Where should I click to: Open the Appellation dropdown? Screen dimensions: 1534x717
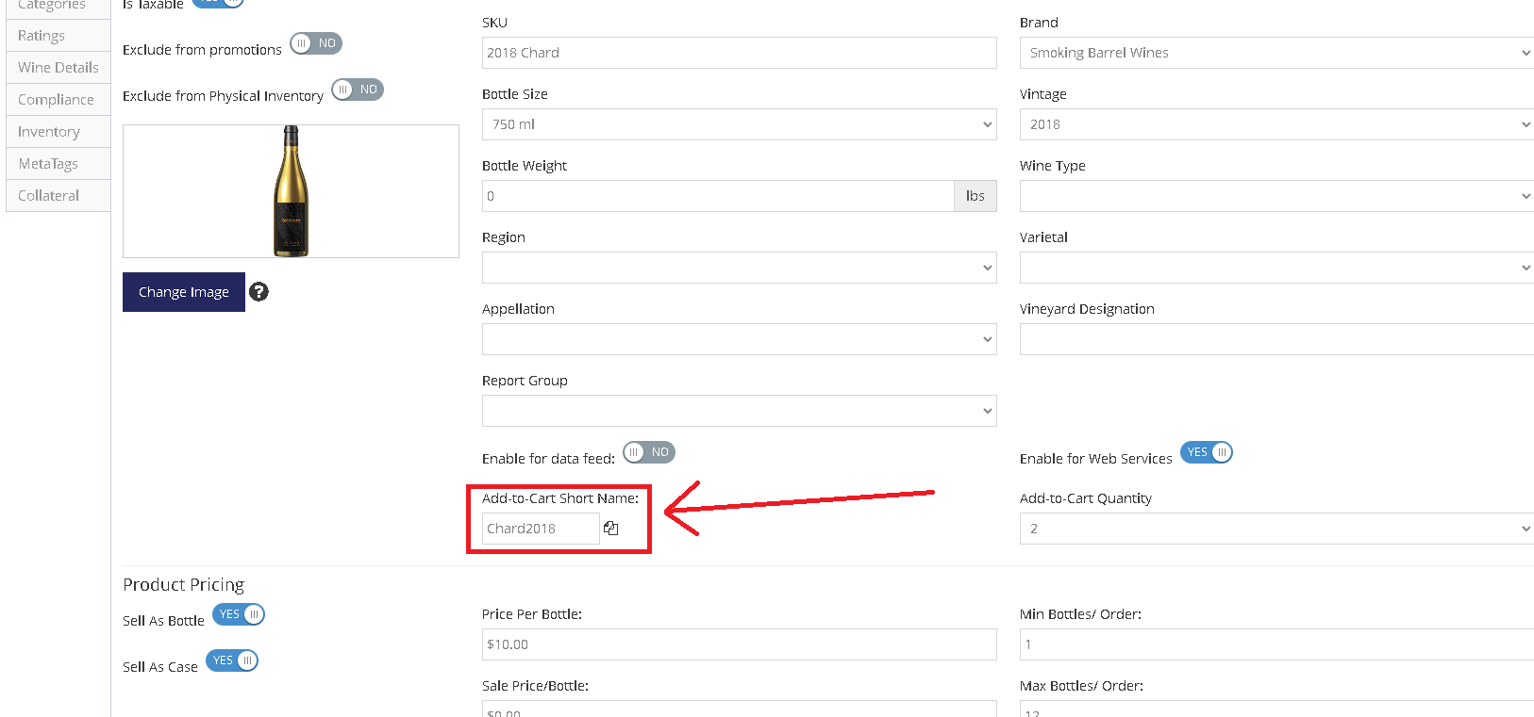pyautogui.click(x=740, y=339)
